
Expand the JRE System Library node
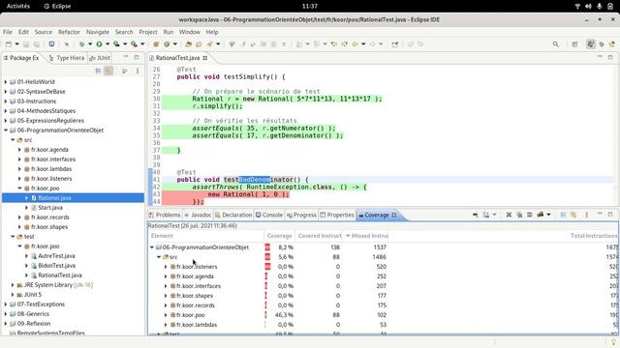pos(13,285)
